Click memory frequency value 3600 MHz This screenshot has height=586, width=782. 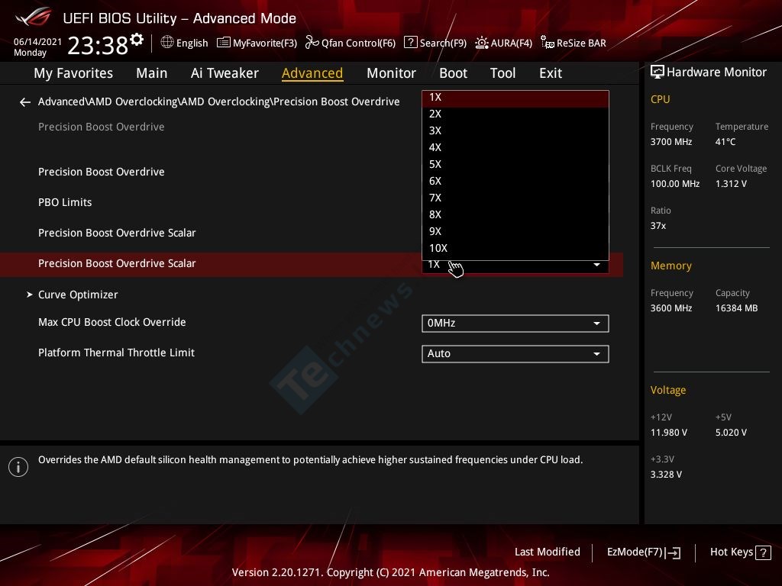(671, 308)
